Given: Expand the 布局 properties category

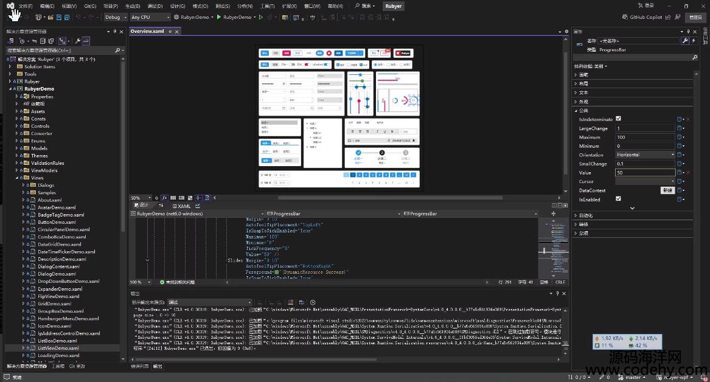Looking at the screenshot, I should (576, 84).
